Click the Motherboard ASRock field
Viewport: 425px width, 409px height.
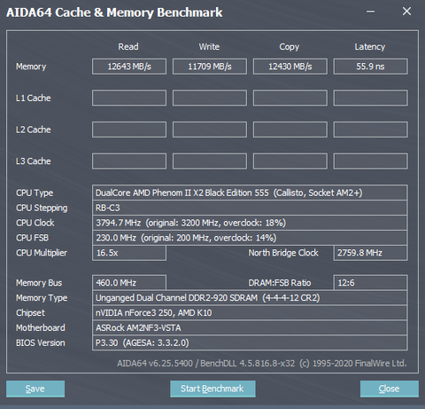point(250,327)
